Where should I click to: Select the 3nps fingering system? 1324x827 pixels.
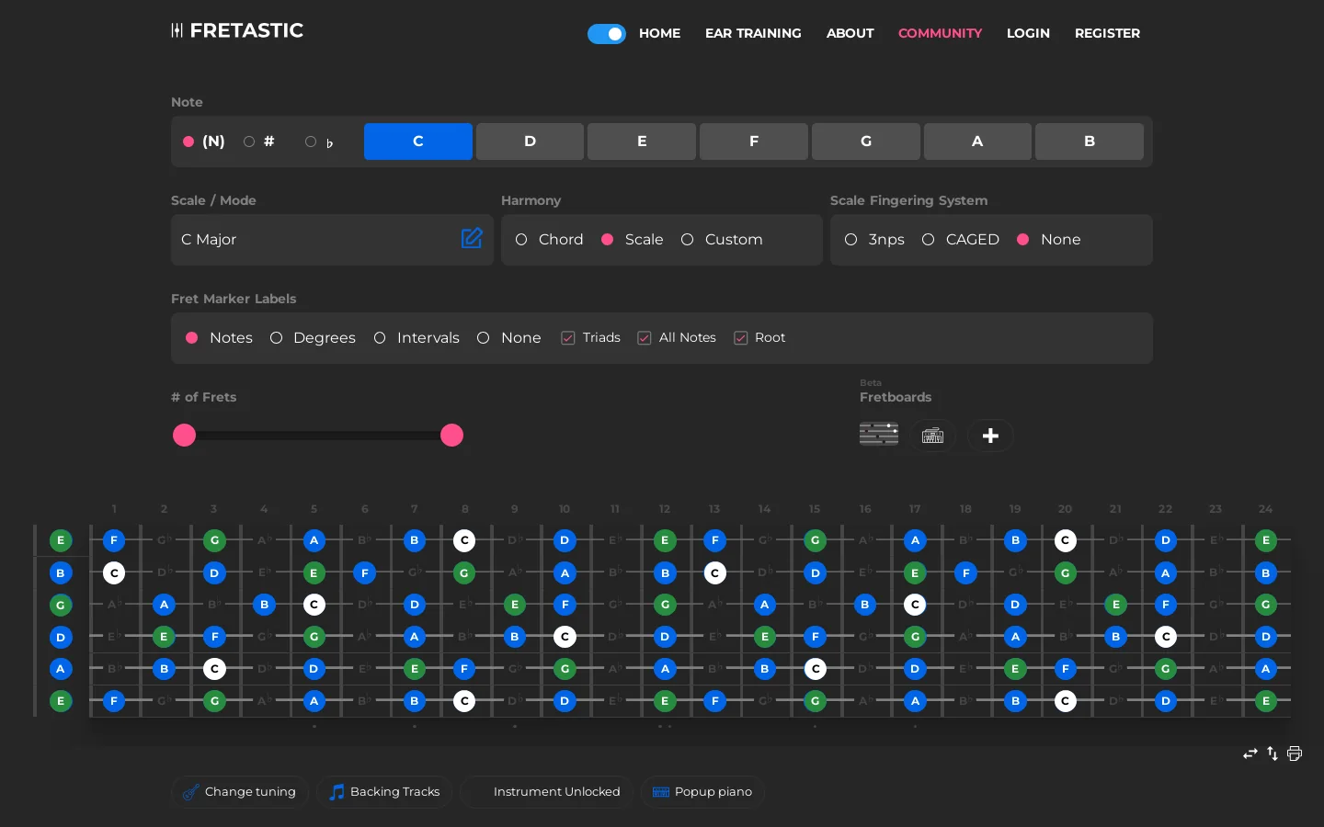click(x=850, y=240)
